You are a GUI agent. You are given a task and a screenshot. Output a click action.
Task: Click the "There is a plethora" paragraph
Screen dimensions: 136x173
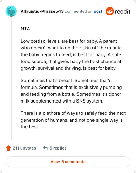(x=73, y=120)
